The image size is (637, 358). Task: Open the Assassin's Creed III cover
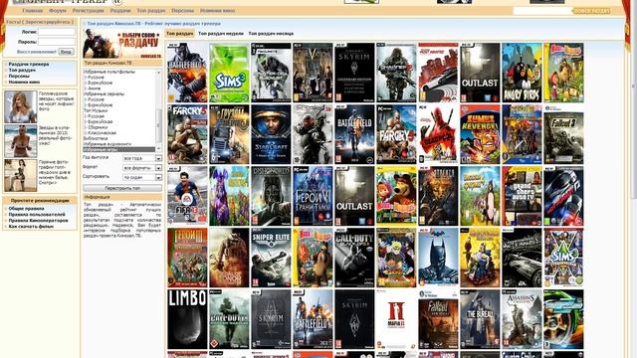point(522,319)
